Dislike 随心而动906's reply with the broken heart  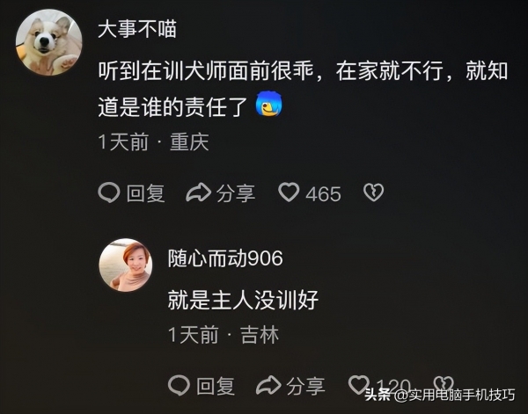coord(444,384)
